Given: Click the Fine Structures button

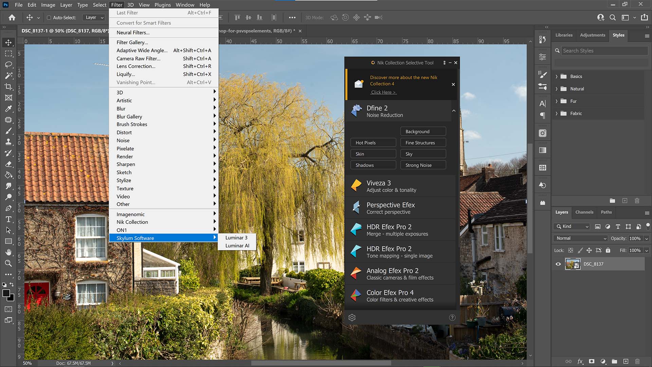Looking at the screenshot, I should coord(423,143).
